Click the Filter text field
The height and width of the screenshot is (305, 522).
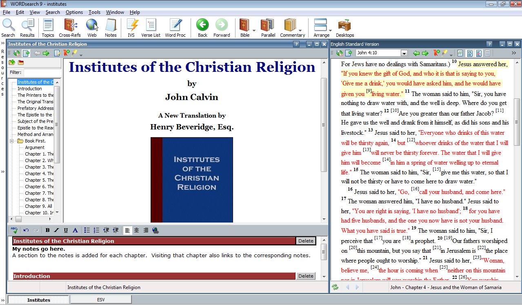(x=42, y=72)
